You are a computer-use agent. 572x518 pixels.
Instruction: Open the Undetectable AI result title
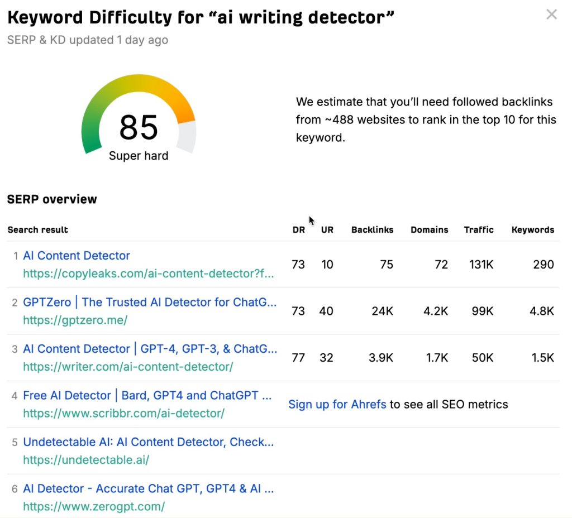[x=148, y=442]
